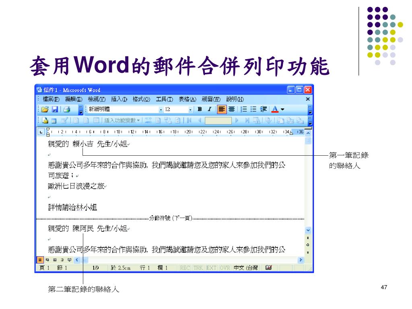
Task: Center the paragraph text
Action: pyautogui.click(x=231, y=109)
